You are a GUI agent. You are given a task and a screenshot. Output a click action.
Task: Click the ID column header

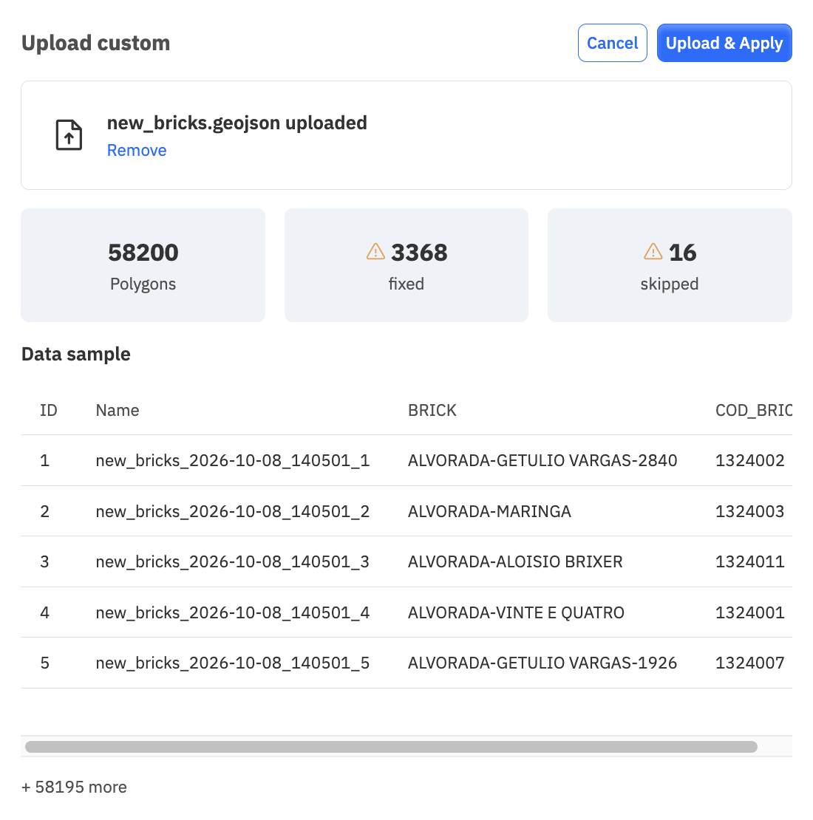(x=49, y=411)
